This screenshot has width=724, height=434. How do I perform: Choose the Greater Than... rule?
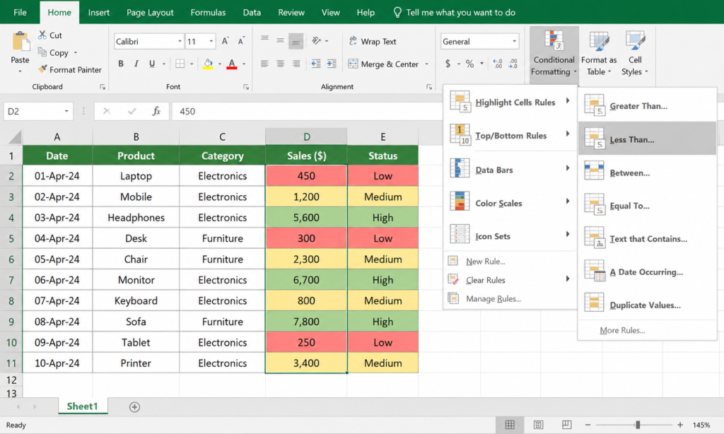(647, 105)
